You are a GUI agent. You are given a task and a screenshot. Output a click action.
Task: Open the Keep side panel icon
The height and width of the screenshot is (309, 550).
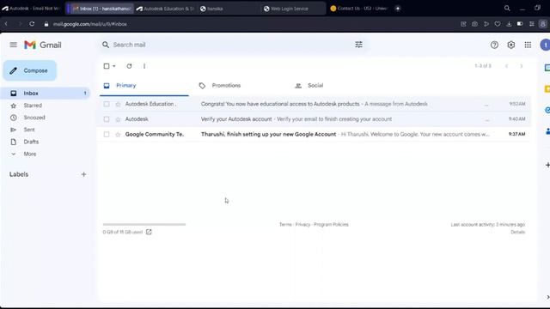click(x=547, y=89)
